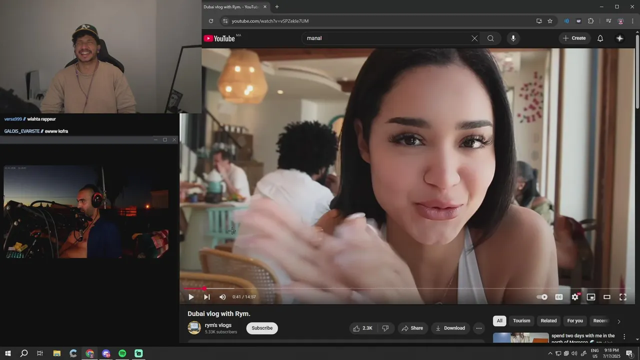Open the volume control in system tray
The image size is (640, 360).
coord(574,353)
